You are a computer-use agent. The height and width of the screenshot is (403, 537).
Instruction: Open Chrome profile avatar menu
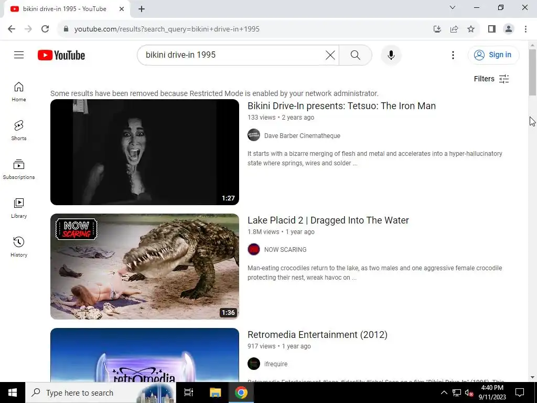509,29
